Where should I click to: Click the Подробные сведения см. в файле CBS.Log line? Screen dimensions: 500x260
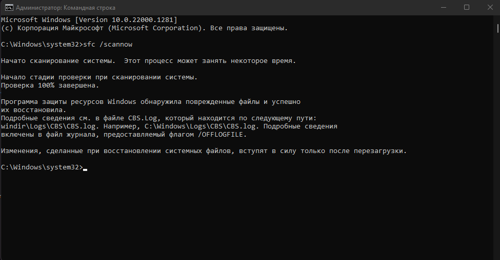[x=158, y=118]
